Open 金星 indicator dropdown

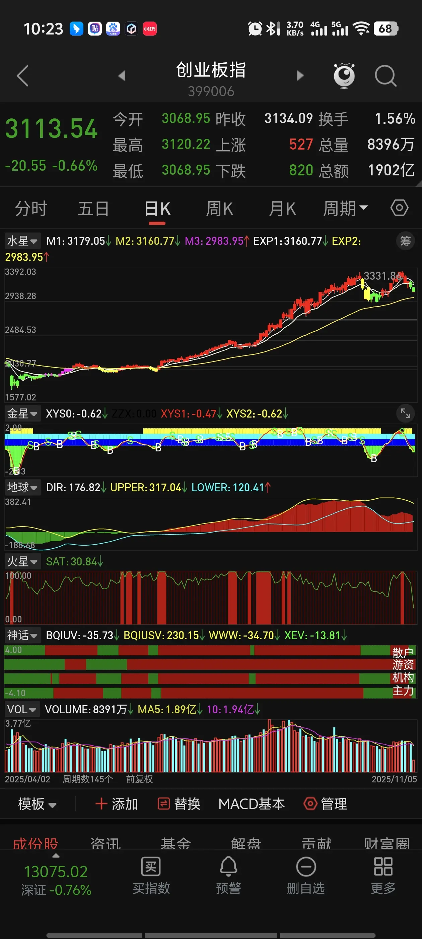click(22, 413)
